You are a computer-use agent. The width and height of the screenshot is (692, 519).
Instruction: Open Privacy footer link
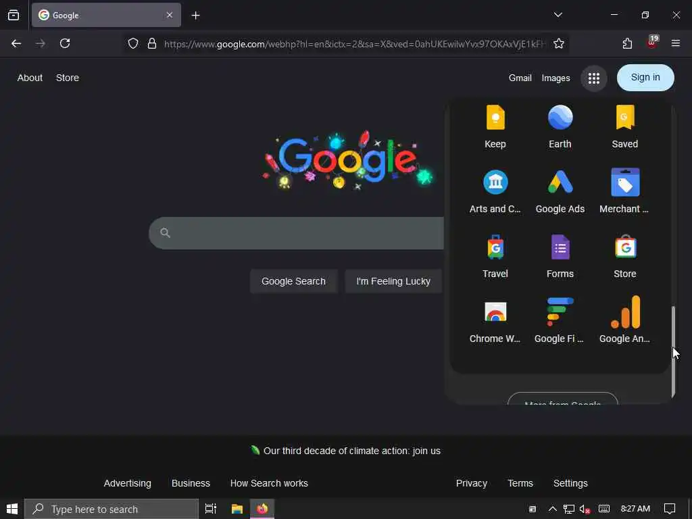[x=471, y=483]
